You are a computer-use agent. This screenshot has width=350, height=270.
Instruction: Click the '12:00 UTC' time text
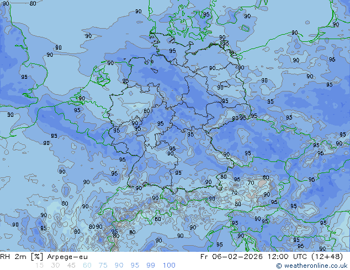[x=288, y=257]
